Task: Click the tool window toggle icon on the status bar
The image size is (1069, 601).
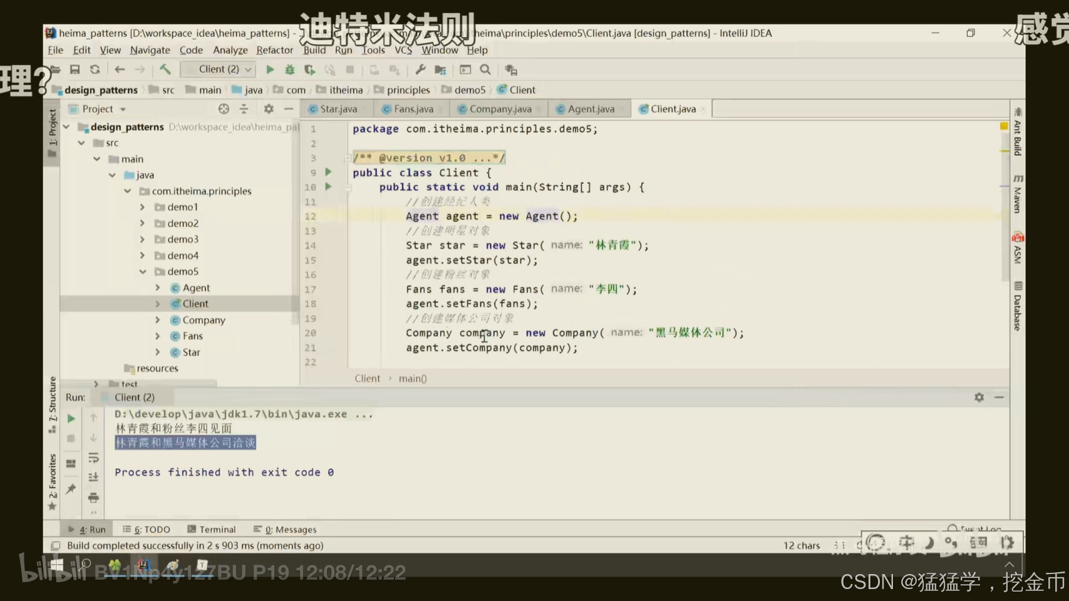Action: tap(55, 546)
